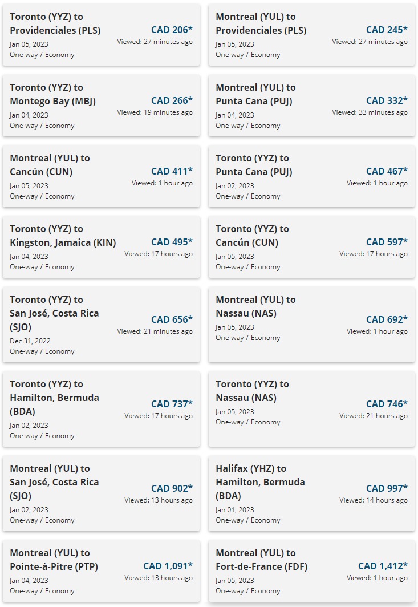Open Montreal to Pointe-à-Pitre flight card
The width and height of the screenshot is (418, 607).
101,572
